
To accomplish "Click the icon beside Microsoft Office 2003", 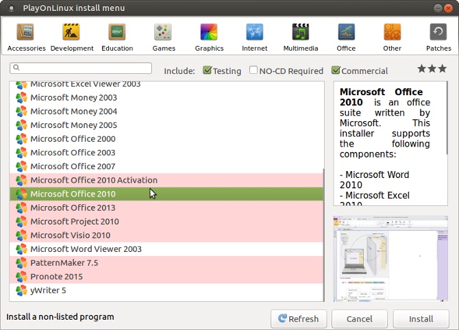I will (21, 153).
